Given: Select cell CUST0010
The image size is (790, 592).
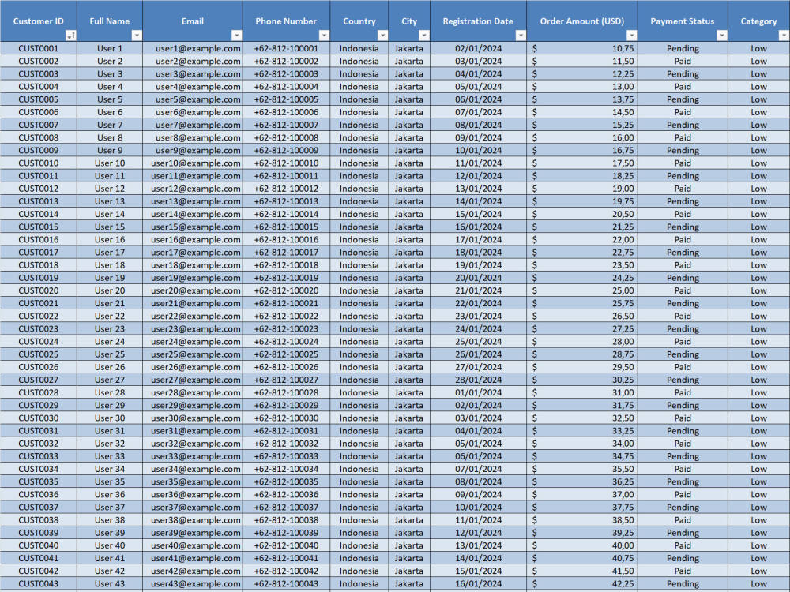Looking at the screenshot, I should click(x=38, y=163).
